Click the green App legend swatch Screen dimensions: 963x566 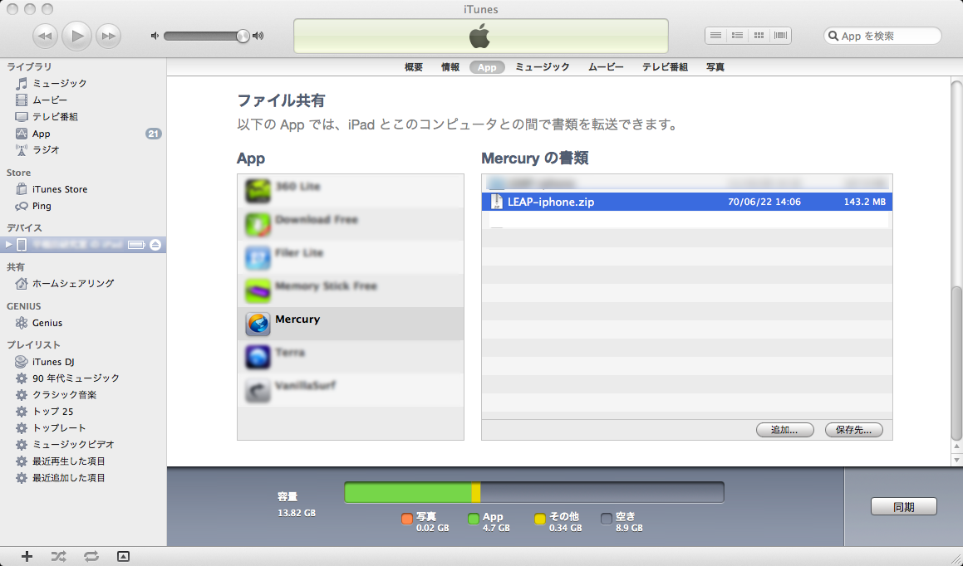pos(473,519)
